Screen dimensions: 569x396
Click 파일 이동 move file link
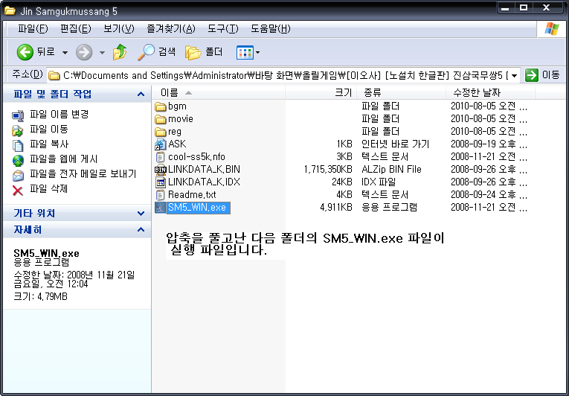[x=48, y=130]
